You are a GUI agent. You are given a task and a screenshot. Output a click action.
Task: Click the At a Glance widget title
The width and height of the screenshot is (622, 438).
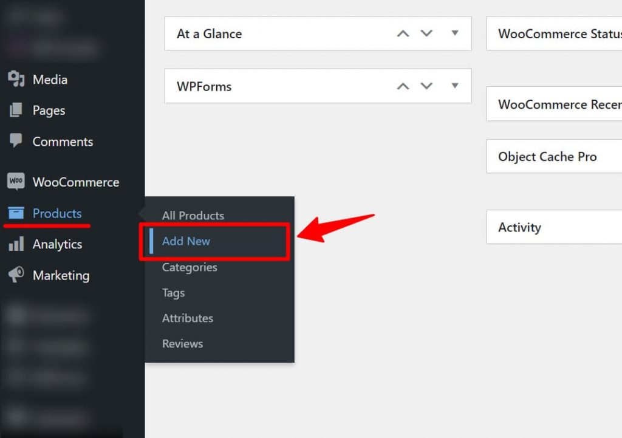pyautogui.click(x=210, y=34)
